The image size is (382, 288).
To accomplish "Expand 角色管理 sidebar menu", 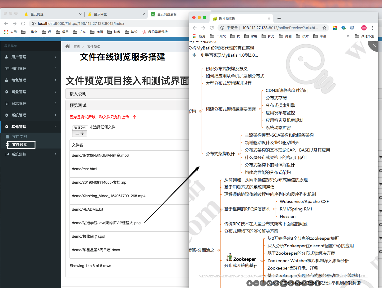I will click(31, 80).
